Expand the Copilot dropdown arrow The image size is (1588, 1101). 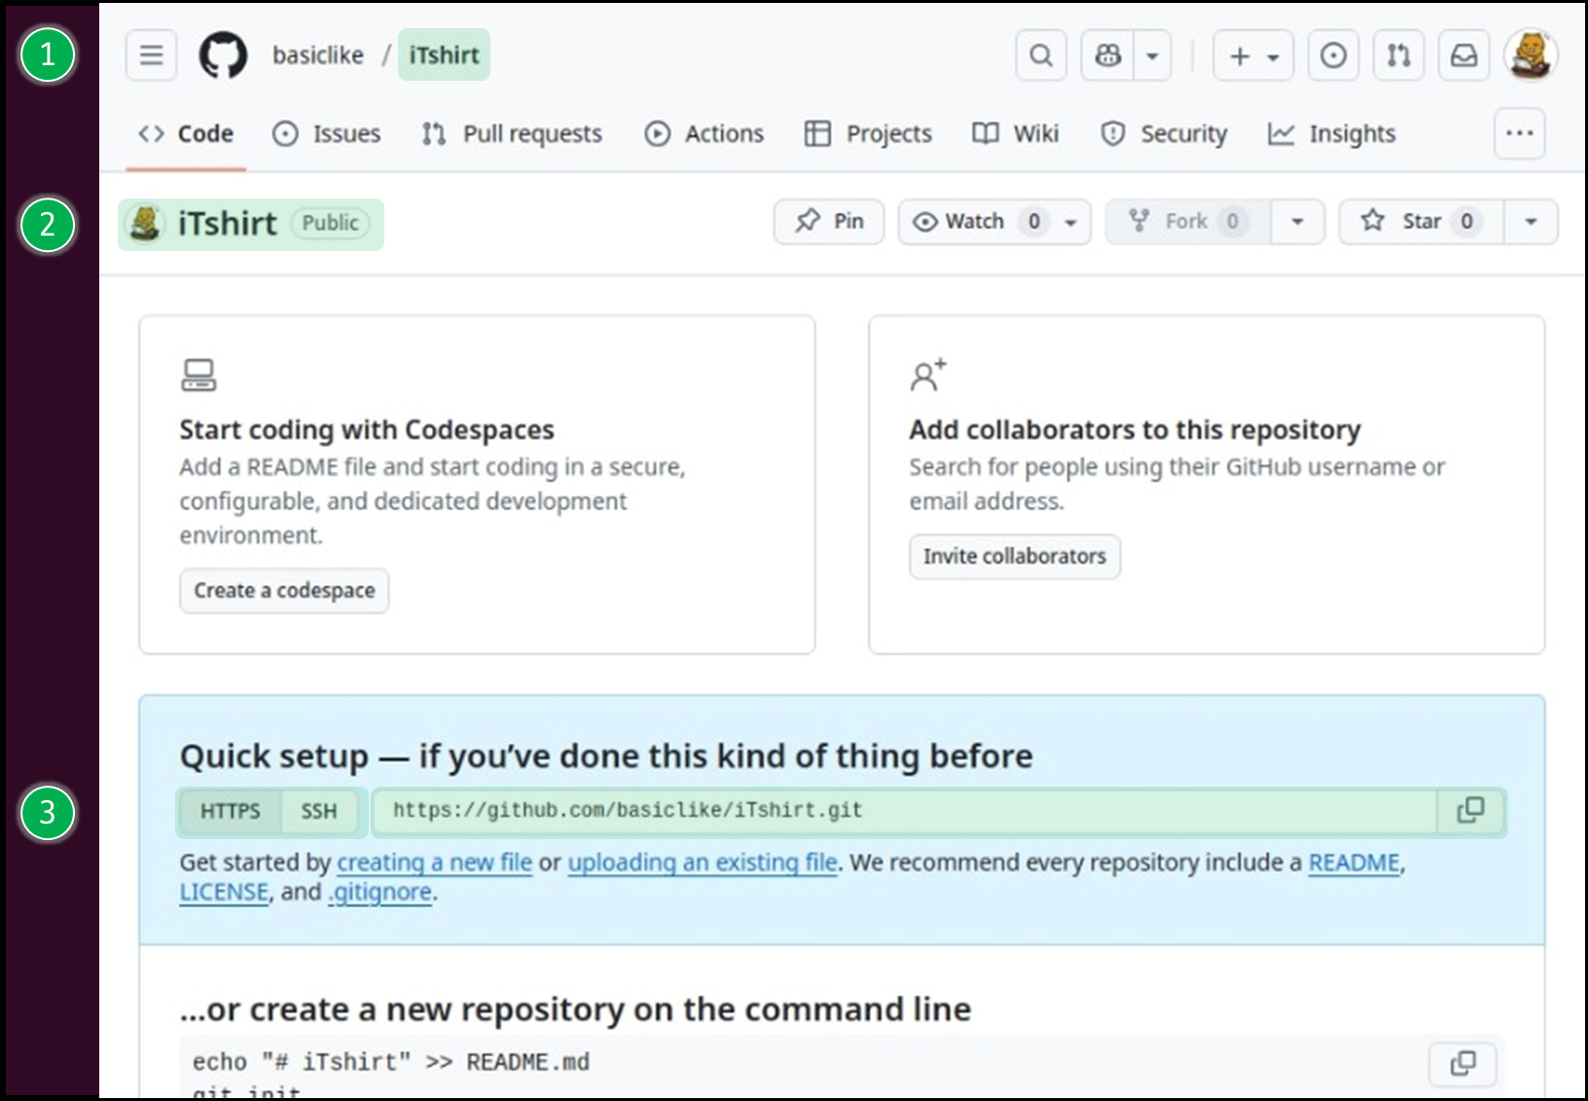tap(1152, 55)
